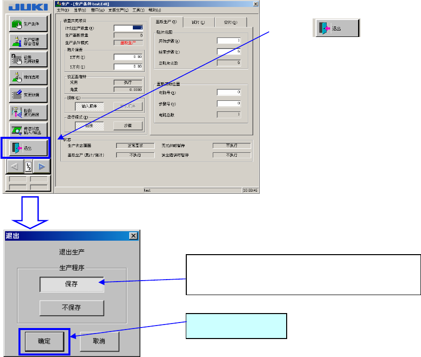
Task: Open 生产管理综合信息 management info
Action: pyautogui.click(x=28, y=41)
